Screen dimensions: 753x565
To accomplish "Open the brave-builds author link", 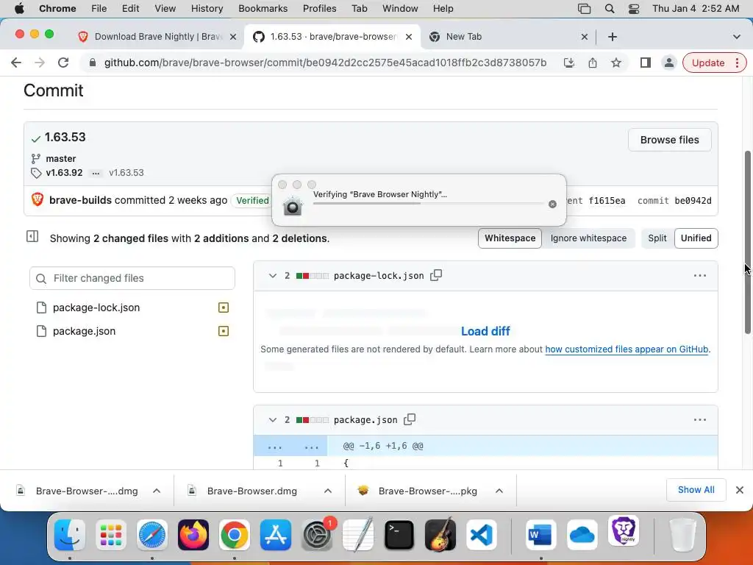I will point(81,200).
